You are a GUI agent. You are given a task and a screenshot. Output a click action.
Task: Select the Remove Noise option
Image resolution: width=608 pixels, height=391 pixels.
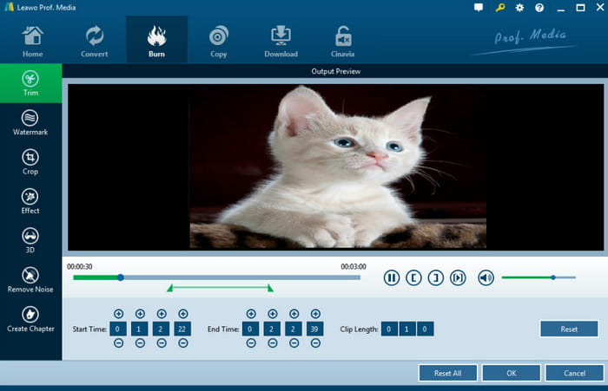(30, 279)
